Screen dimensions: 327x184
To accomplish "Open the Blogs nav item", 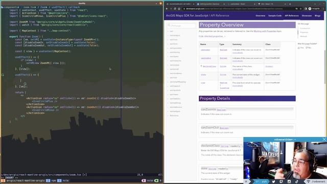I will pyautogui.click(x=317, y=16).
